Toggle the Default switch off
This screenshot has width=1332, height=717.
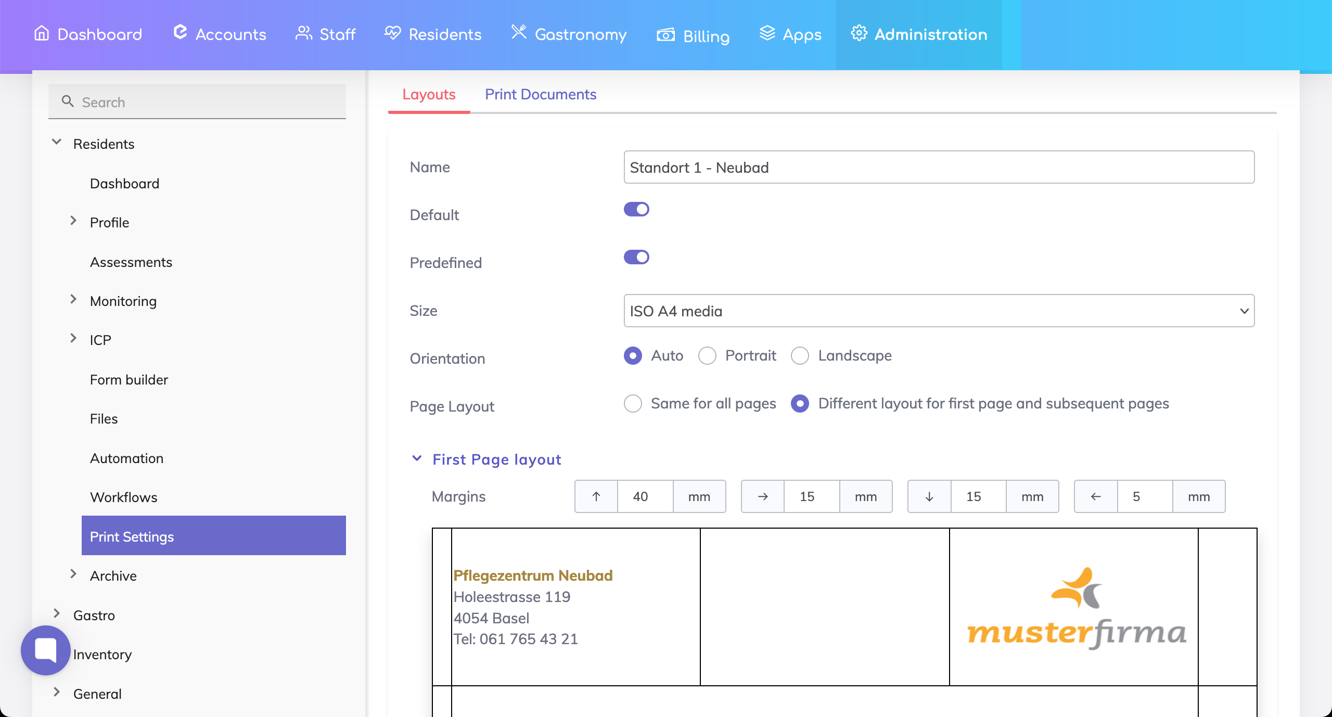pyautogui.click(x=636, y=209)
